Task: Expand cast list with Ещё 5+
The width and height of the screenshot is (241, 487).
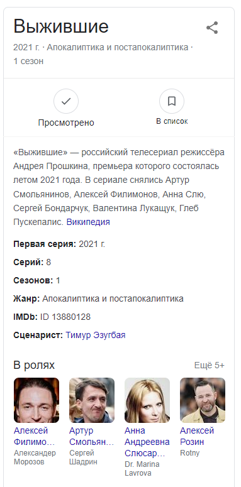Action: (210, 365)
